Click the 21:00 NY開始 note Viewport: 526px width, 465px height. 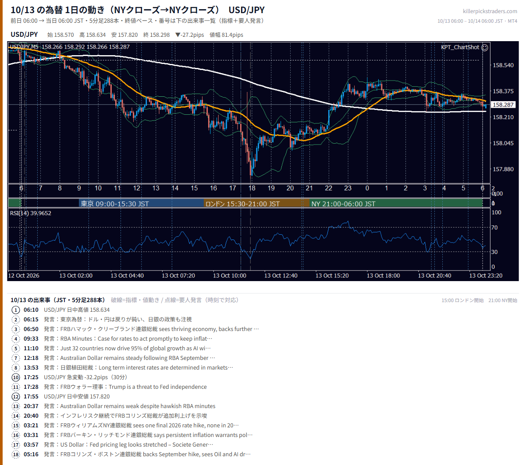point(503,300)
